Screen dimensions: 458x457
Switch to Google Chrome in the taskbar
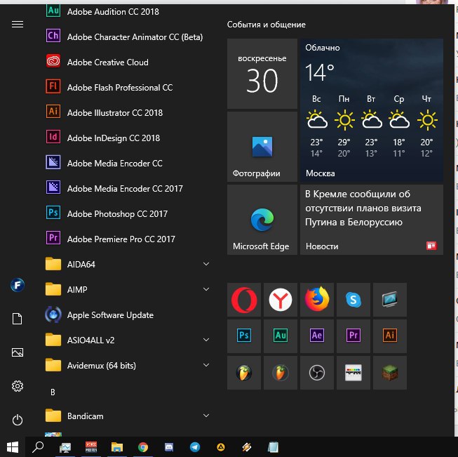[x=143, y=447]
